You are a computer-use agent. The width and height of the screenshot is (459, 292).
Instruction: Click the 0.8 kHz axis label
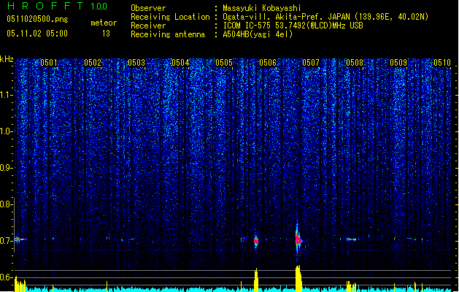tap(6, 204)
